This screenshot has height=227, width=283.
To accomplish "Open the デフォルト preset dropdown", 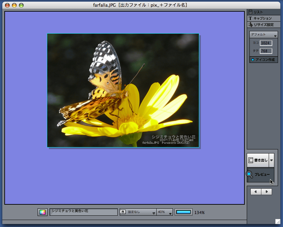I will click(x=263, y=35).
